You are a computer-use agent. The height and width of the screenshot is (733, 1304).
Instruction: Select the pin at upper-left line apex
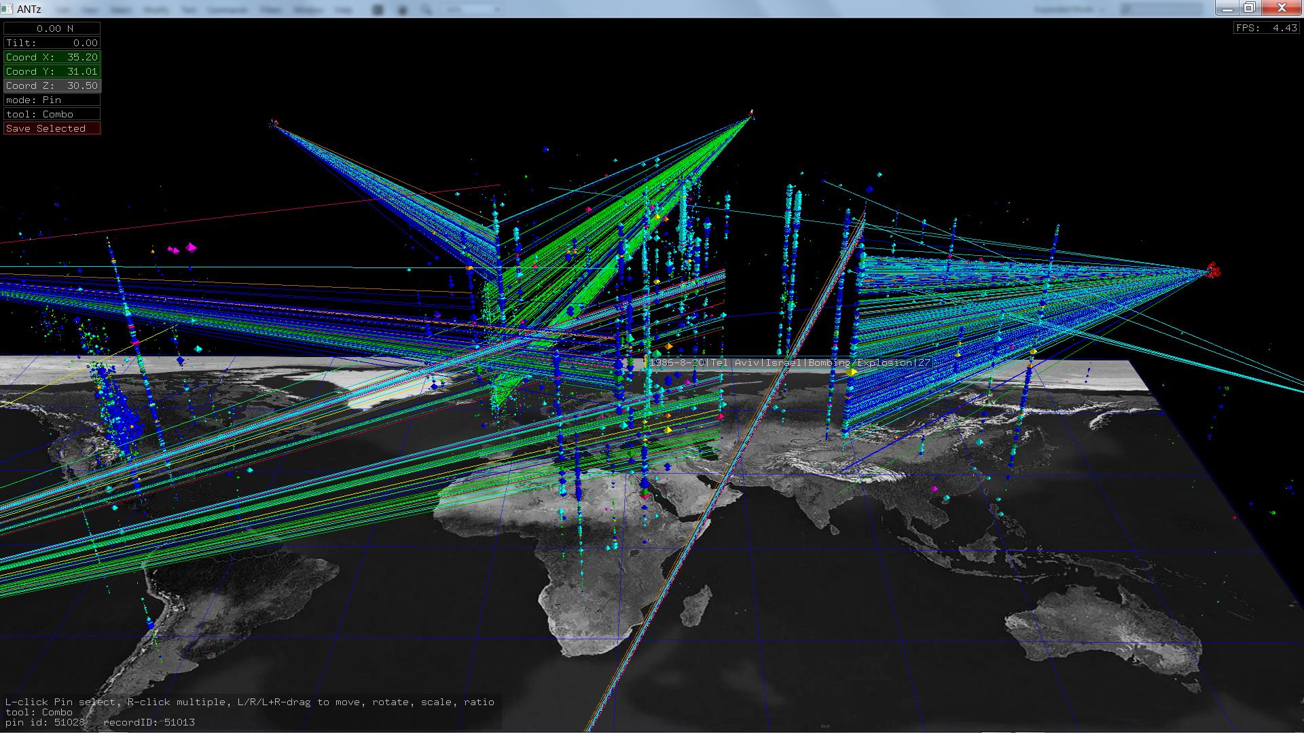[x=274, y=124]
